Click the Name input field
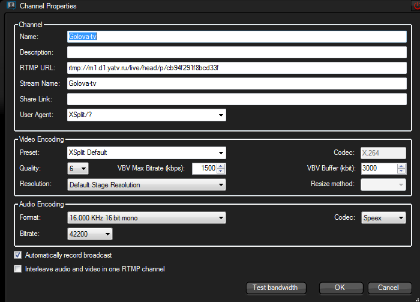This screenshot has height=302, width=420. (x=237, y=37)
